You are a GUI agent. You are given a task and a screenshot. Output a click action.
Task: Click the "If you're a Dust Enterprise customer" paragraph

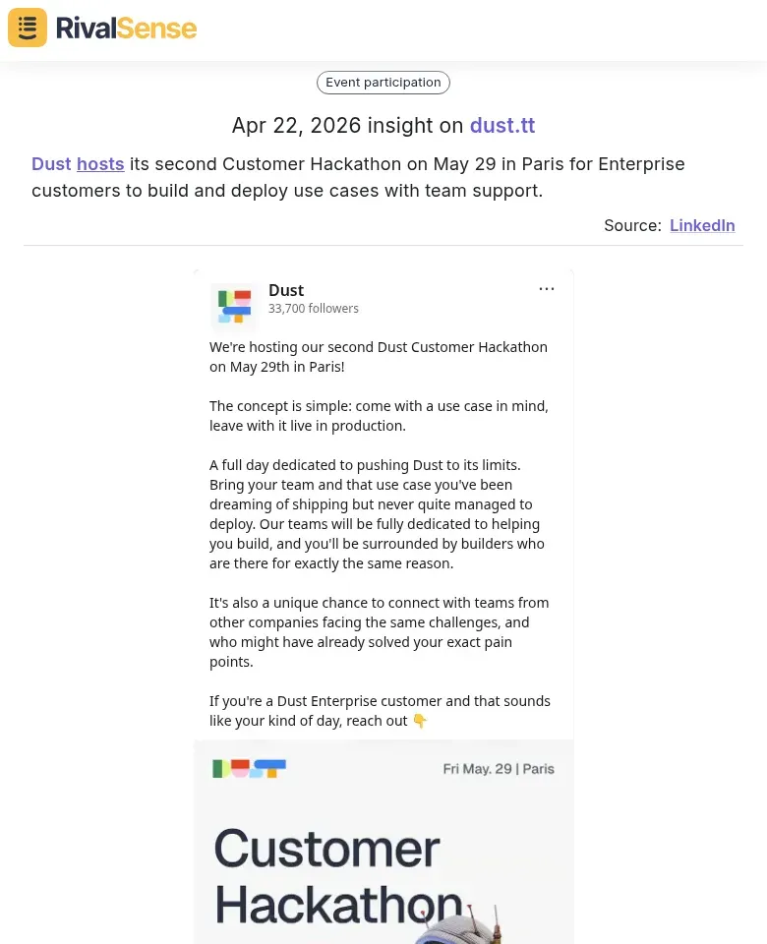click(378, 711)
